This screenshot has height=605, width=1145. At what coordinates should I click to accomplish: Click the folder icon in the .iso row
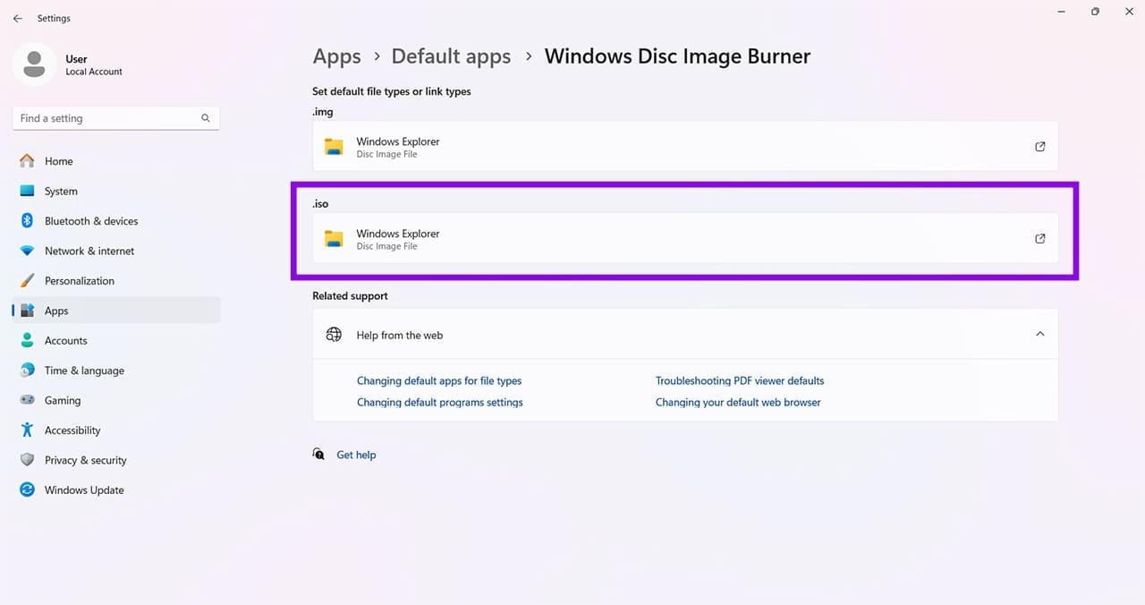334,239
